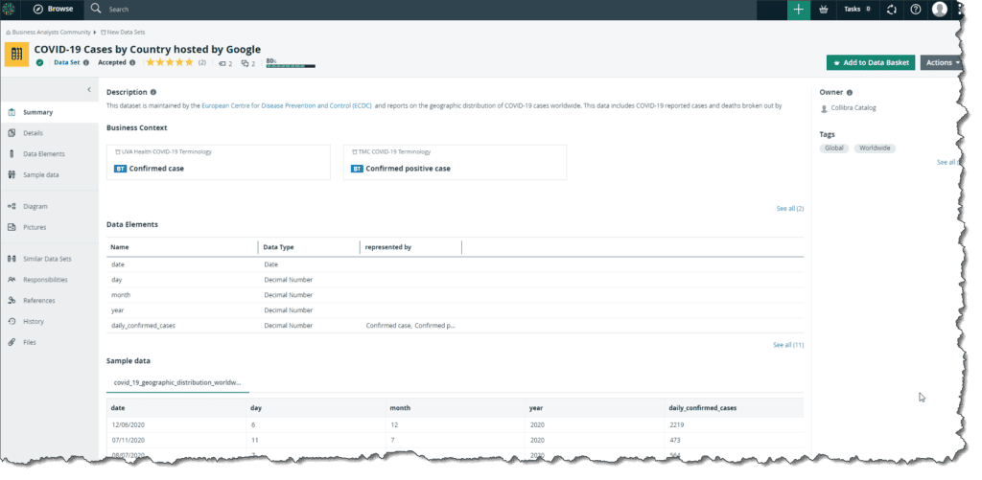982x480 pixels.
Task: Open the daily_confirmed_cases data element row
Action: click(455, 326)
